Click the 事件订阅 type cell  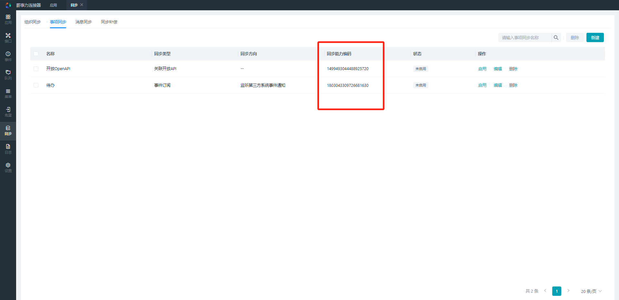tap(162, 85)
